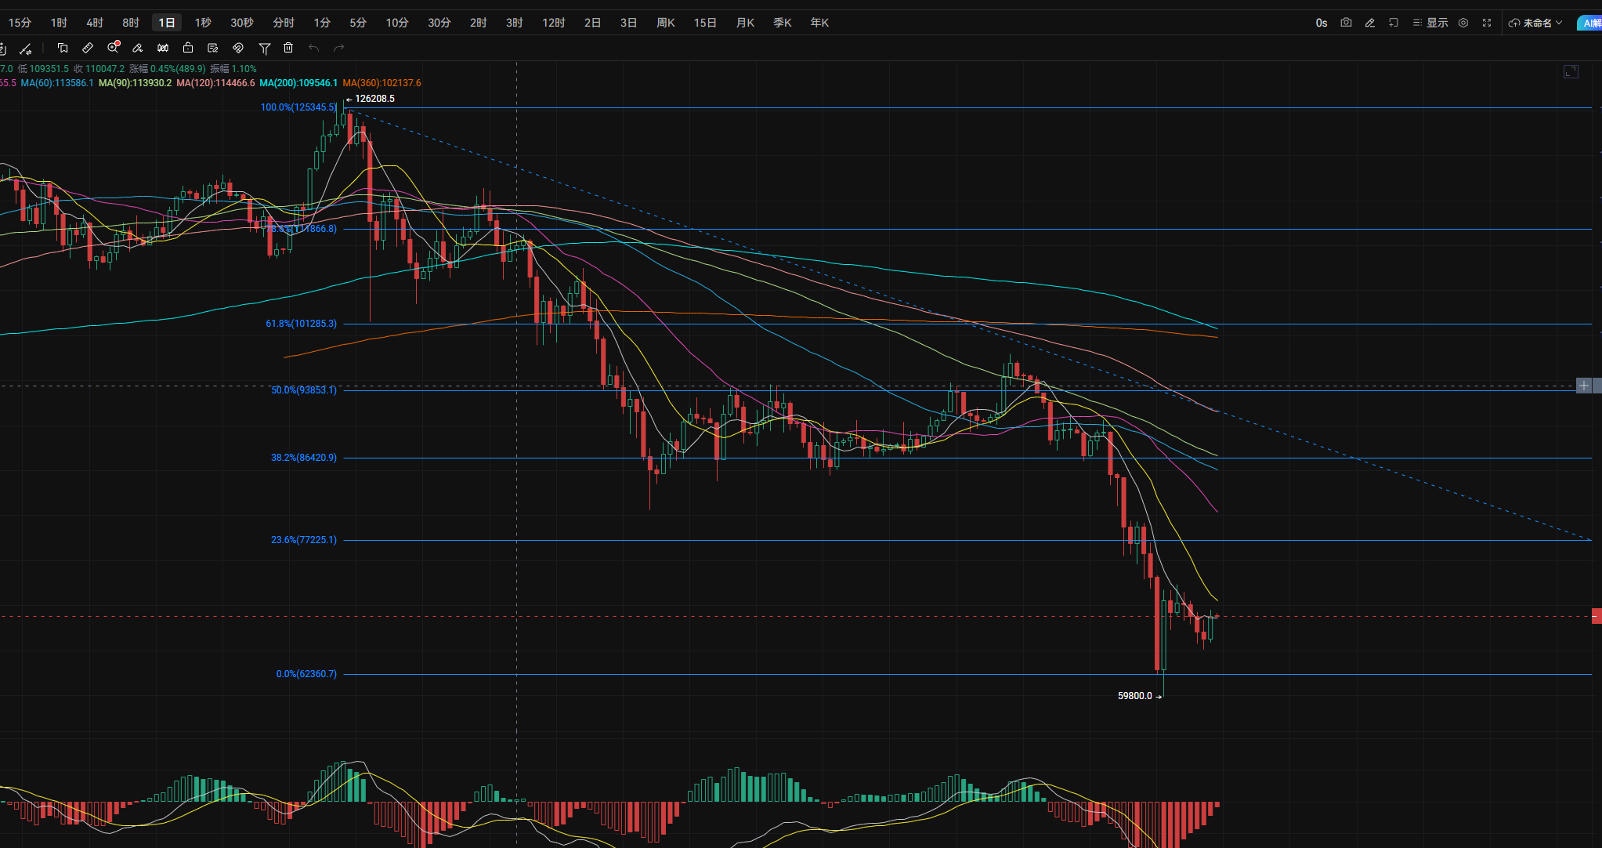1602x848 pixels.
Task: Switch to the 周K weekly timeframe
Action: pos(665,23)
